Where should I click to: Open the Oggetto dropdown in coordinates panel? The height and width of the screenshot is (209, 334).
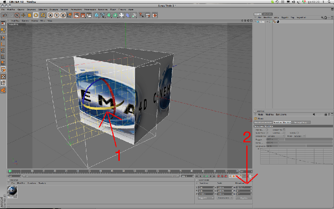click(206, 198)
